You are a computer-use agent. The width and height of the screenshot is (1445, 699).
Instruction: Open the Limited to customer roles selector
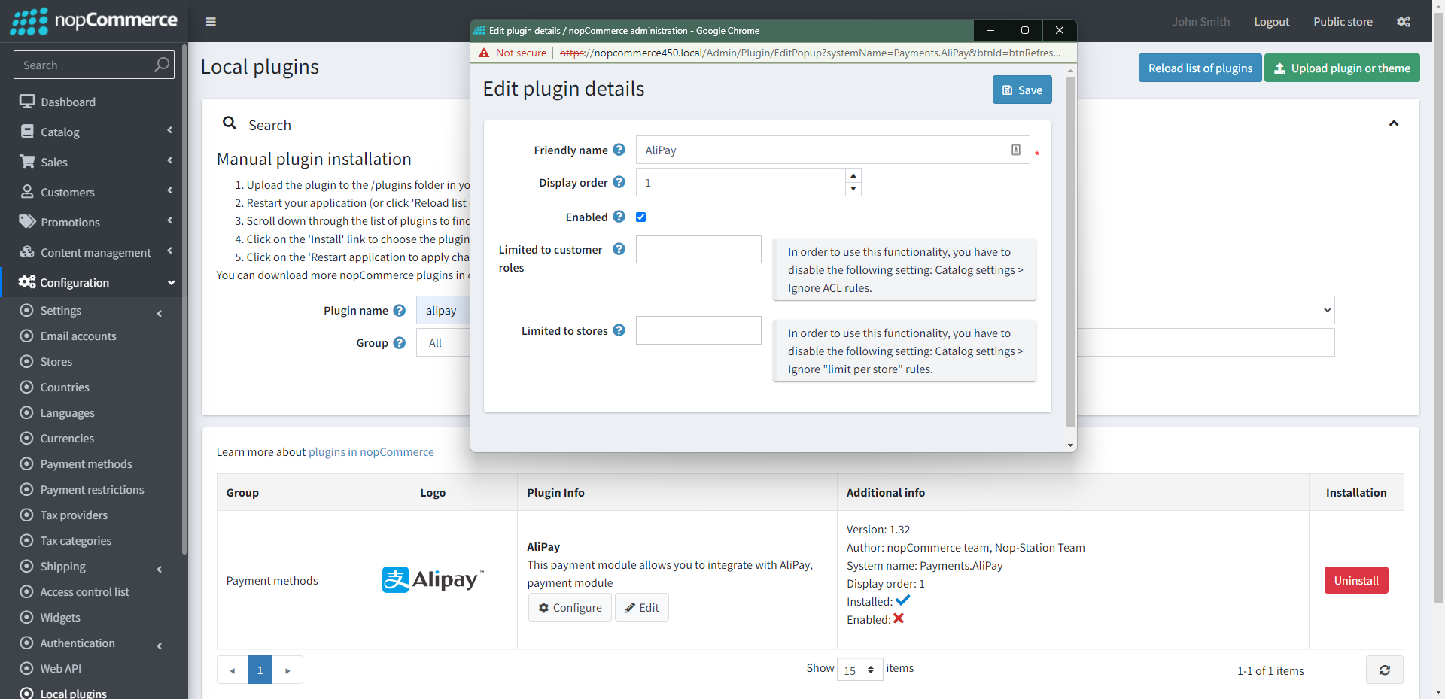click(x=698, y=249)
